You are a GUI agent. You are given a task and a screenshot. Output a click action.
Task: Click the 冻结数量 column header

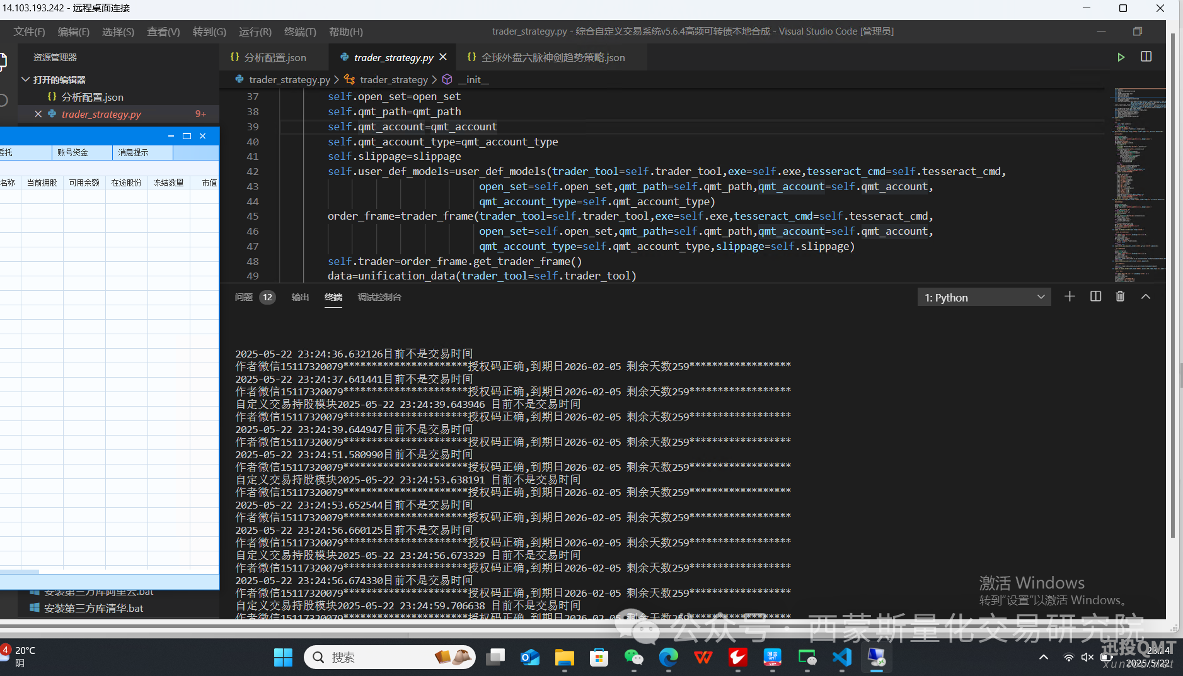tap(169, 183)
